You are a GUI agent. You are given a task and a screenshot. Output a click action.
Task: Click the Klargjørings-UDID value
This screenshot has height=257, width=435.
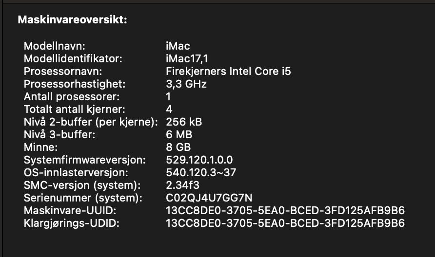coord(285,223)
